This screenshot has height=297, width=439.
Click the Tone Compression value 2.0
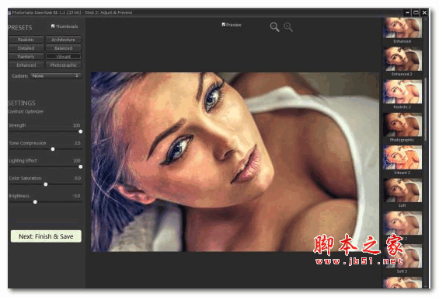[77, 143]
